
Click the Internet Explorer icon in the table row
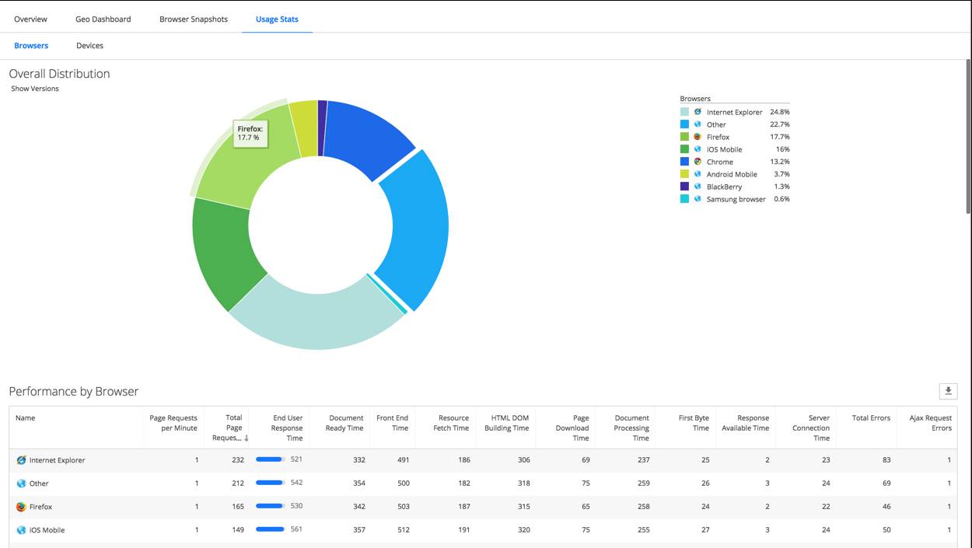tap(21, 459)
